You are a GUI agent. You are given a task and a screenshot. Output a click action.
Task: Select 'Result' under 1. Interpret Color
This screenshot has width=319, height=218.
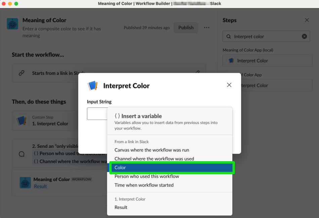click(121, 207)
